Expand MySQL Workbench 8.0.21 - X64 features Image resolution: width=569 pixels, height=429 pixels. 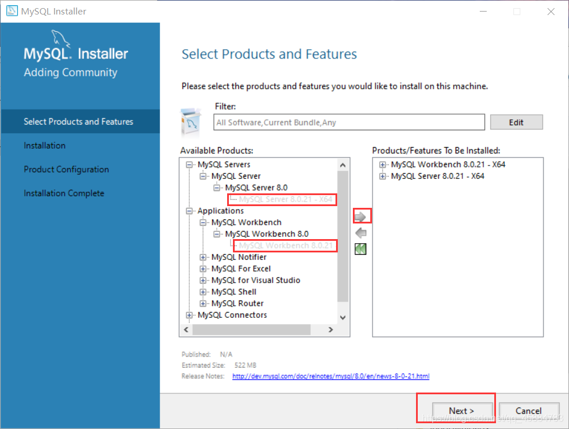(x=382, y=164)
